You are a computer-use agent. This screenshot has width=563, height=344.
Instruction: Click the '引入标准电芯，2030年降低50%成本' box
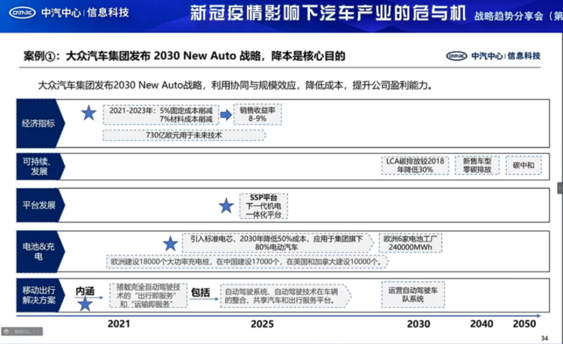(278, 243)
